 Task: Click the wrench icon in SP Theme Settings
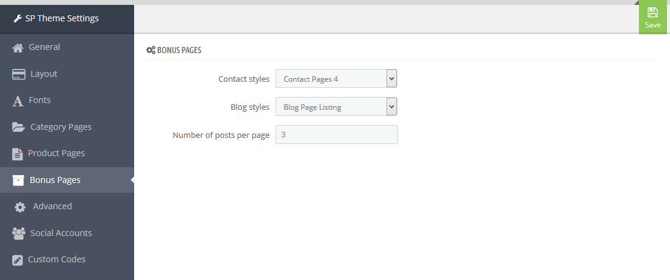pyautogui.click(x=18, y=18)
